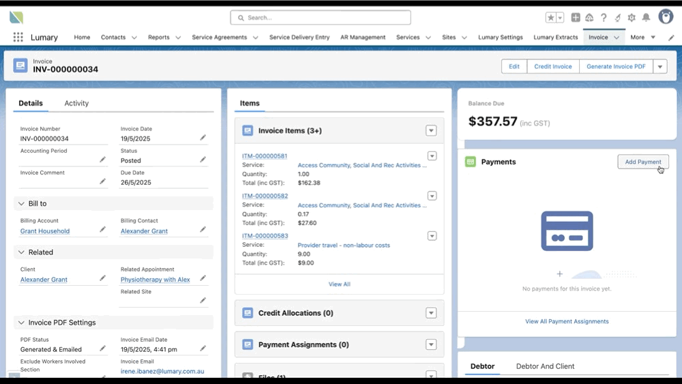Edit the Billing Contact pencil icon
Screen dimensions: 682x384
pos(203,230)
